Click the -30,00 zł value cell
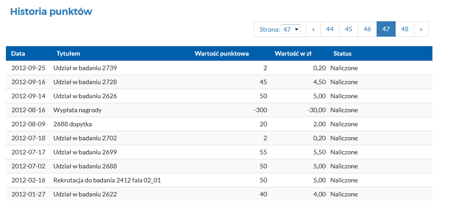461x210 pixels. pos(317,110)
